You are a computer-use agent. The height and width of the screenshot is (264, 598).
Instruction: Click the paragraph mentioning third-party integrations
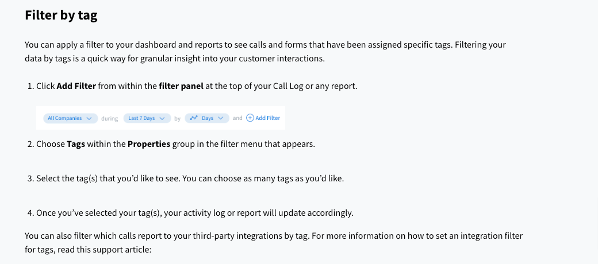point(274,243)
